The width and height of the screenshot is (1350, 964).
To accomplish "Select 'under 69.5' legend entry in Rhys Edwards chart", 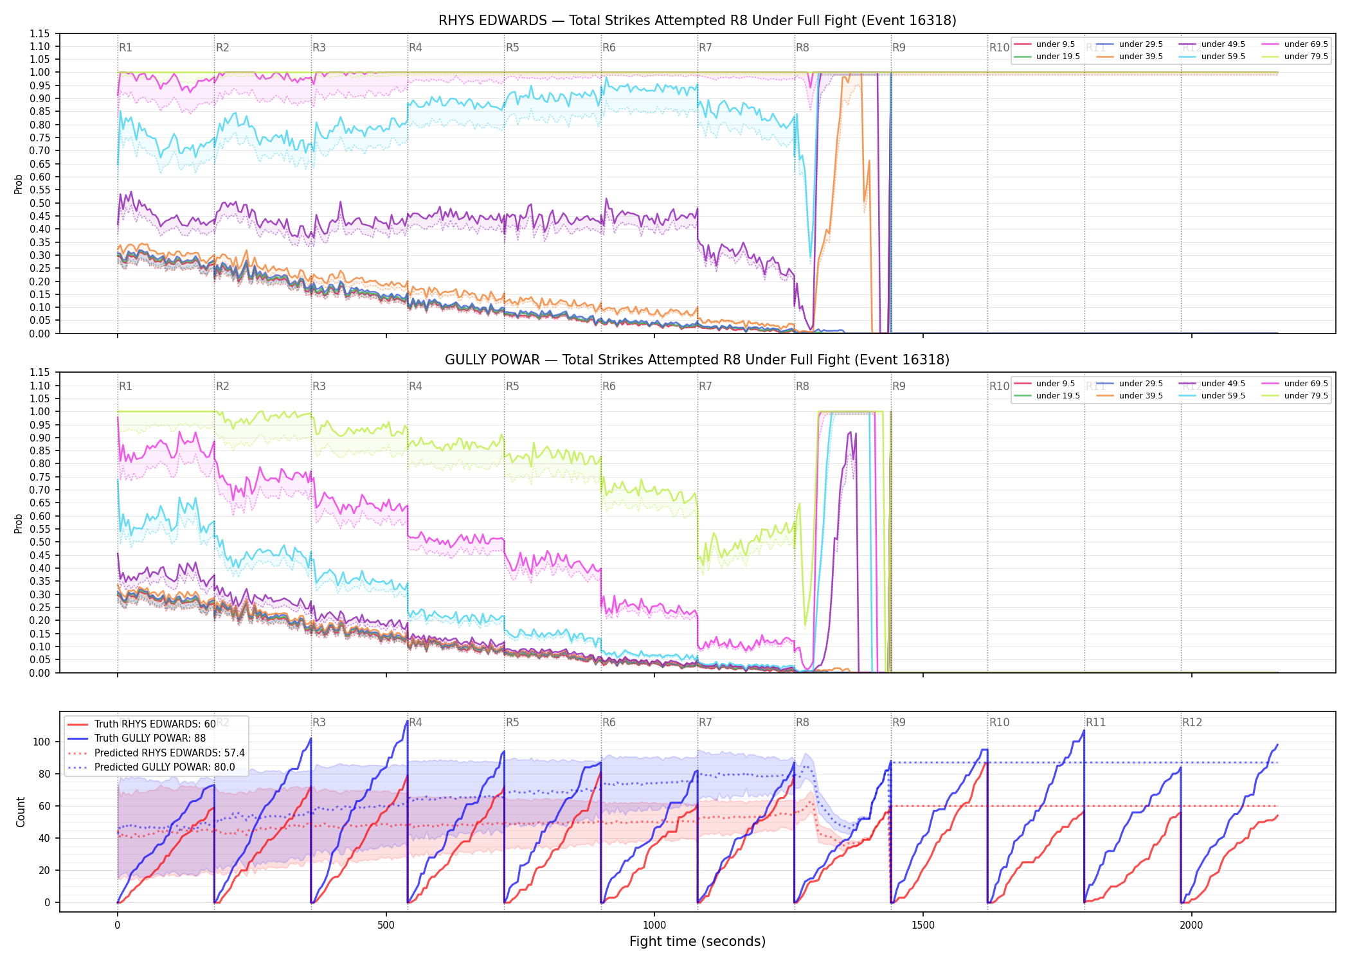I will click(1295, 44).
